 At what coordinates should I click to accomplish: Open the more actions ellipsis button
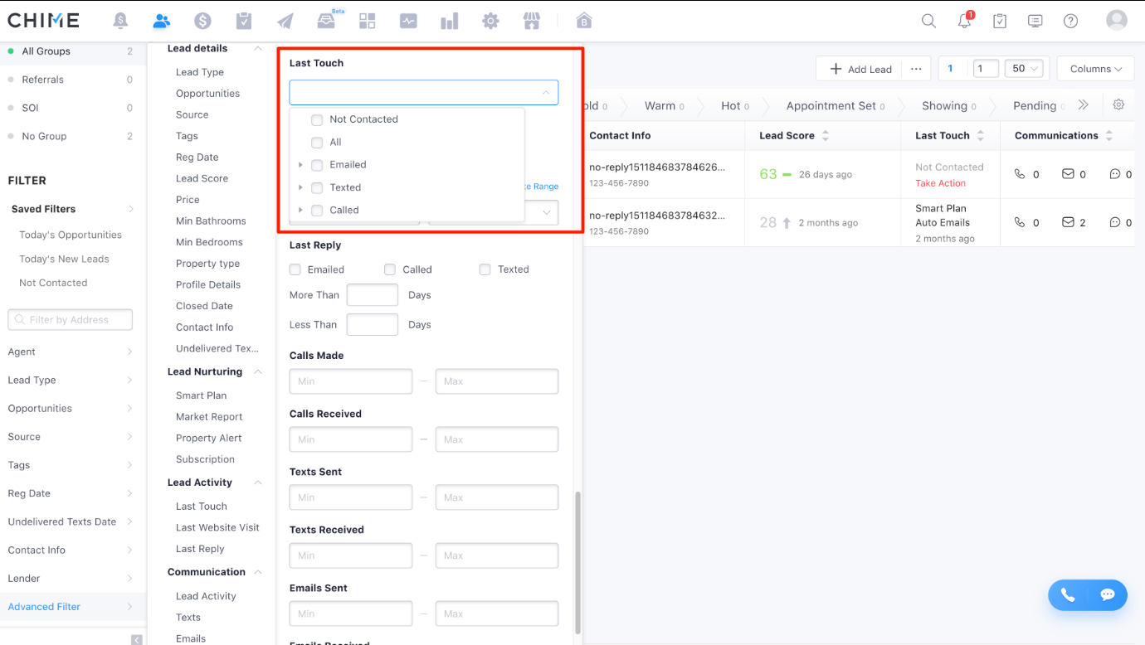916,69
